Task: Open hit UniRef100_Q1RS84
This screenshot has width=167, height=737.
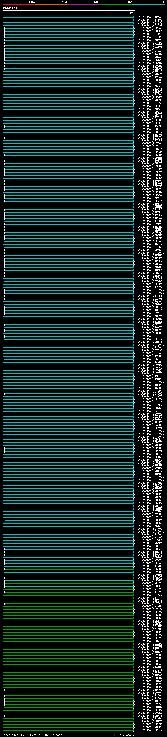Action: (x=150, y=17)
